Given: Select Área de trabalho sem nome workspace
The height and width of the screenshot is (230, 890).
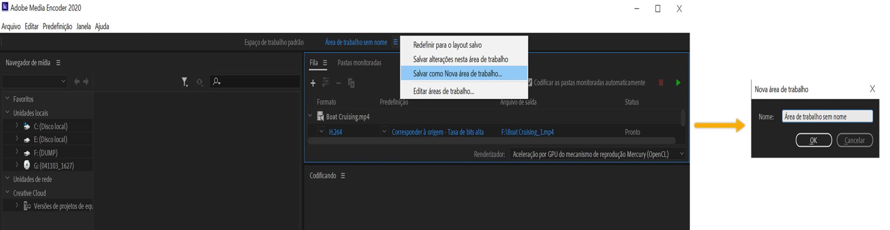Looking at the screenshot, I should 356,42.
